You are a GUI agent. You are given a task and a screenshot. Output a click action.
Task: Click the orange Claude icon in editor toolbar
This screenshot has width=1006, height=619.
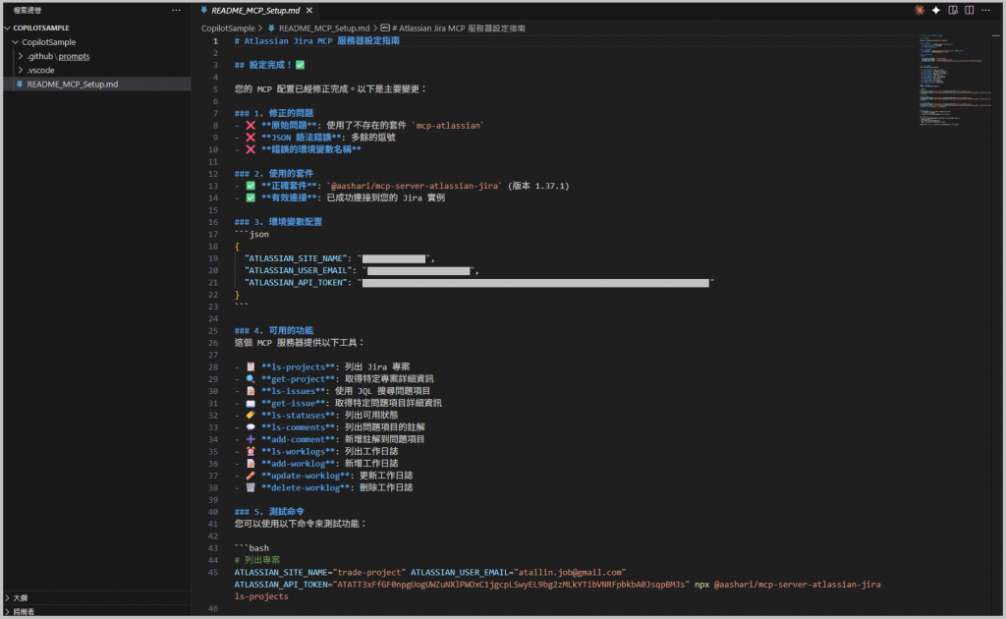[x=920, y=10]
